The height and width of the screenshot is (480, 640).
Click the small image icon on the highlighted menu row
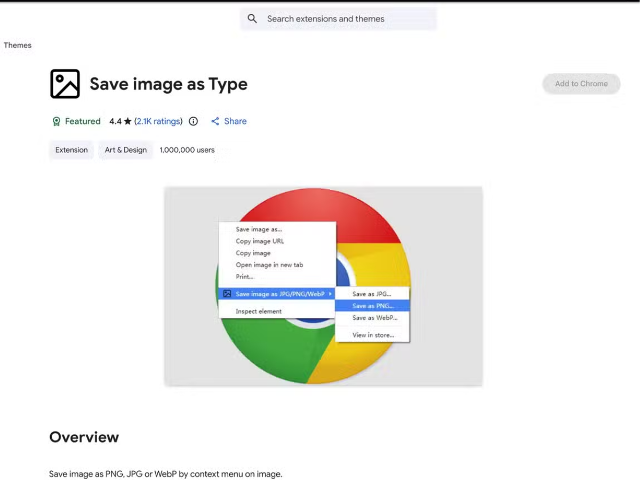[x=228, y=294]
